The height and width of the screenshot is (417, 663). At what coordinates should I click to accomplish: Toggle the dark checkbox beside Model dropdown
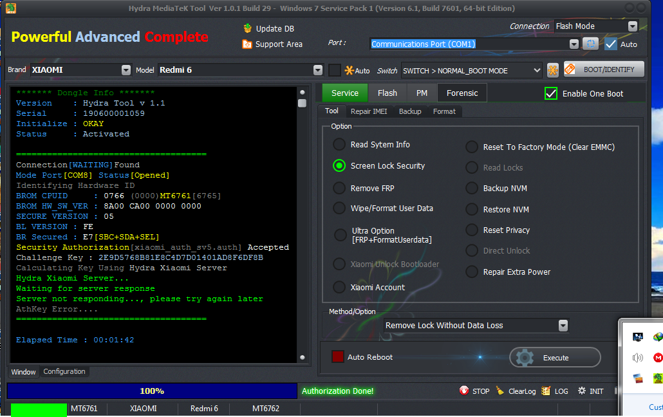click(x=335, y=70)
